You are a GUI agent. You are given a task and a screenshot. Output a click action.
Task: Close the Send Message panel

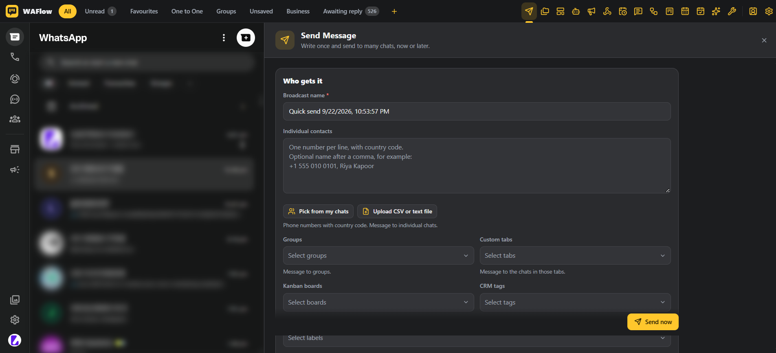(x=764, y=40)
